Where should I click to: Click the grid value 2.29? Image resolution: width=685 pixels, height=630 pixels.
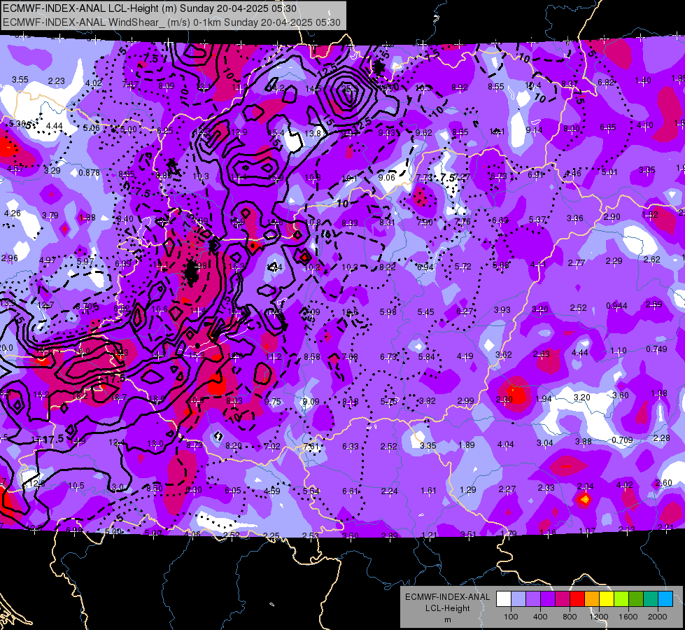(614, 261)
